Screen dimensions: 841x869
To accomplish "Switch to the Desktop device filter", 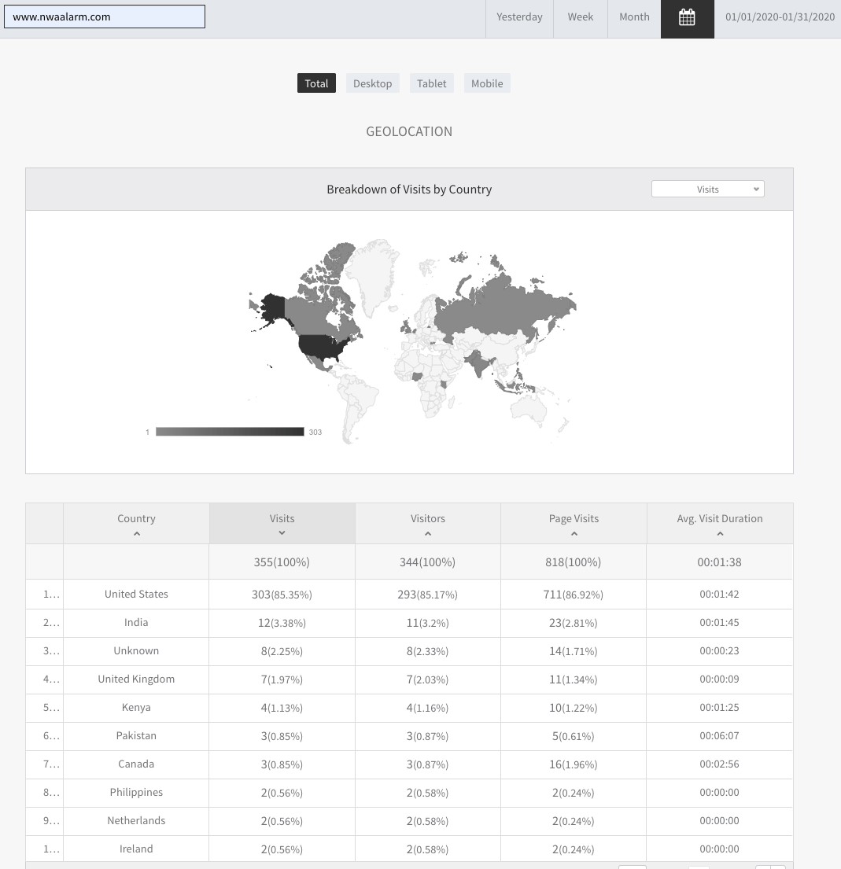I will pyautogui.click(x=372, y=83).
